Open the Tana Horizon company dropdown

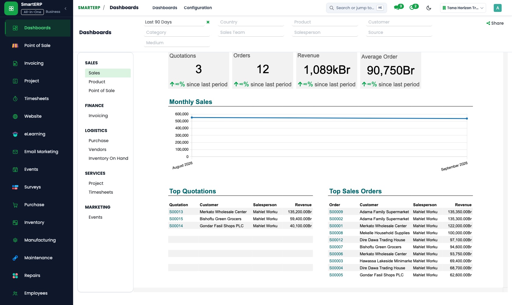(x=463, y=8)
